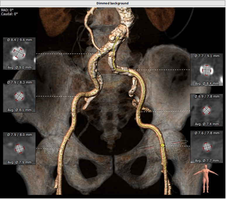Click crosshair in the Avg. Ø 7.4 mm cross-section
Image resolution: width=226 pixels, height=199 pixels.
click(x=206, y=110)
